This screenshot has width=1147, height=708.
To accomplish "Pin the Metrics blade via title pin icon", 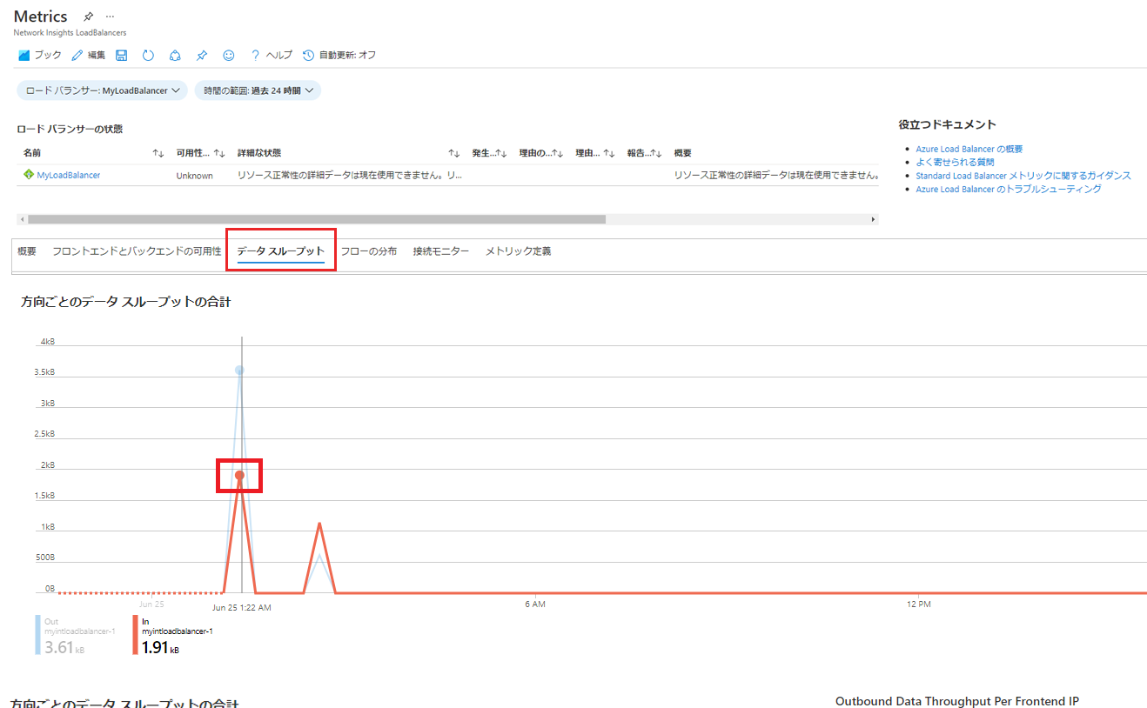I will (88, 17).
